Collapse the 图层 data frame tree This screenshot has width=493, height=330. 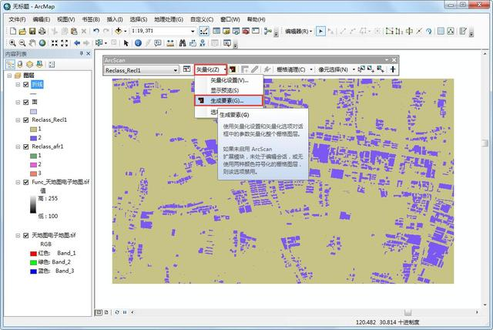[x=9, y=76]
